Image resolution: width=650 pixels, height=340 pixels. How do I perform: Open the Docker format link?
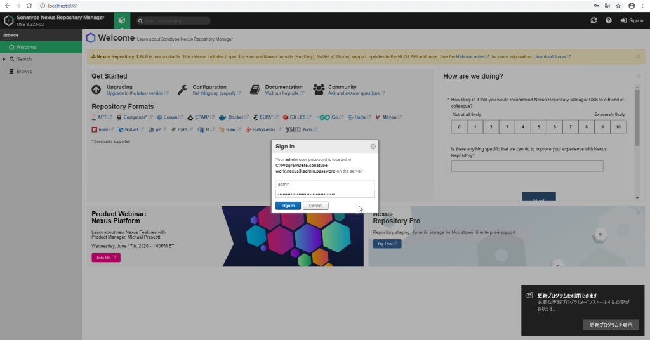click(234, 117)
